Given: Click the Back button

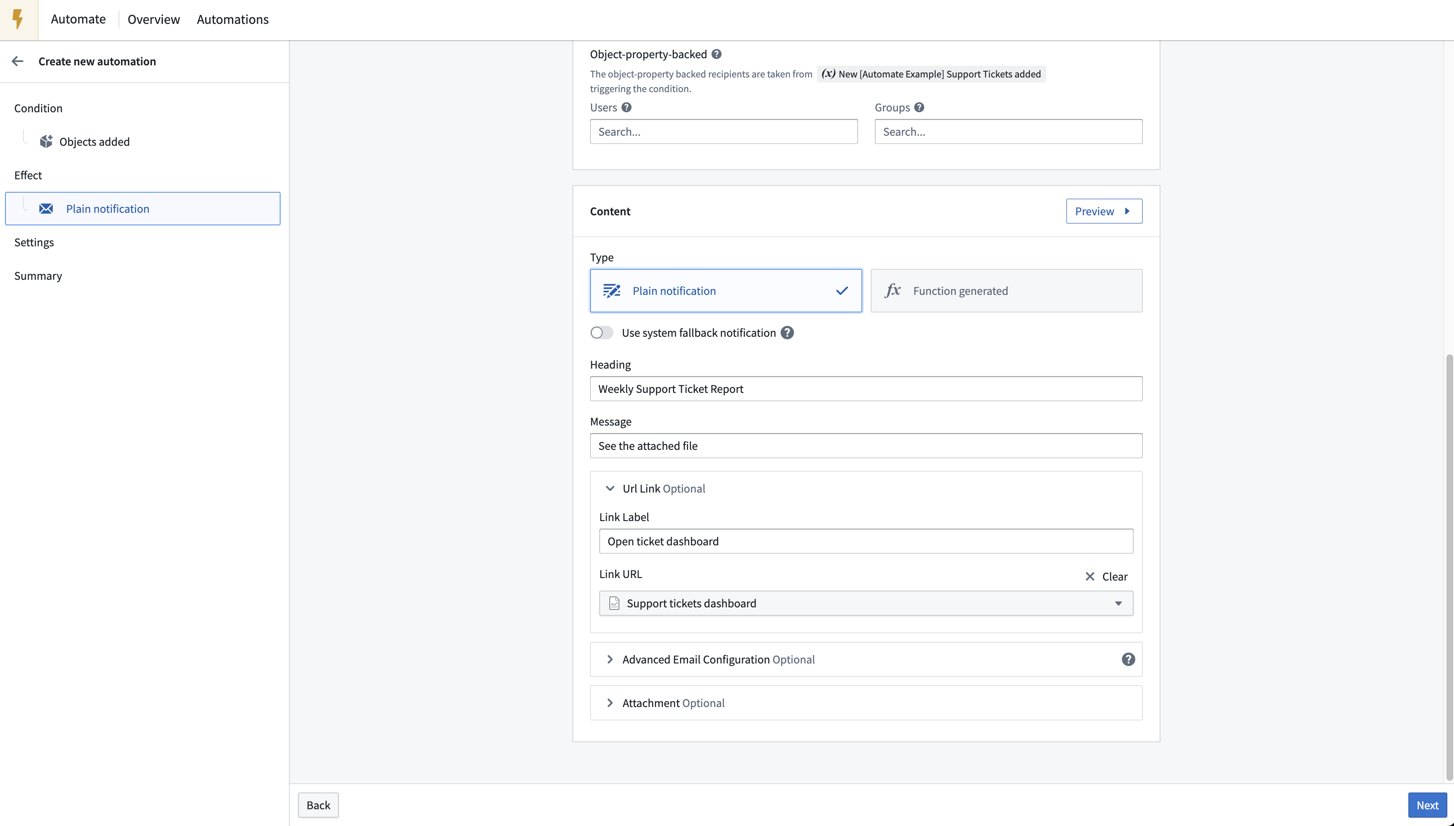Looking at the screenshot, I should coord(318,805).
